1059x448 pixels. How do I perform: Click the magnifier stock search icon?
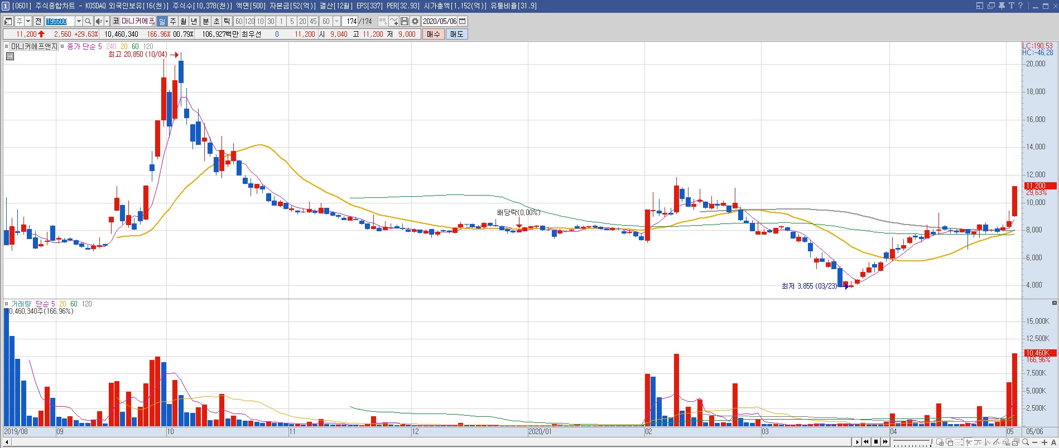coord(88,21)
